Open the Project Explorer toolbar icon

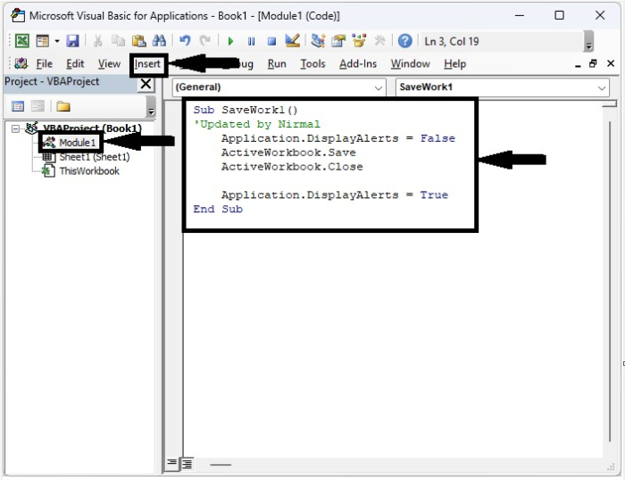click(318, 41)
